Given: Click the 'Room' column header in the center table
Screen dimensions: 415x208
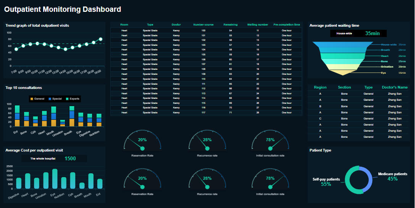Looking at the screenshot, I should coord(124,24).
